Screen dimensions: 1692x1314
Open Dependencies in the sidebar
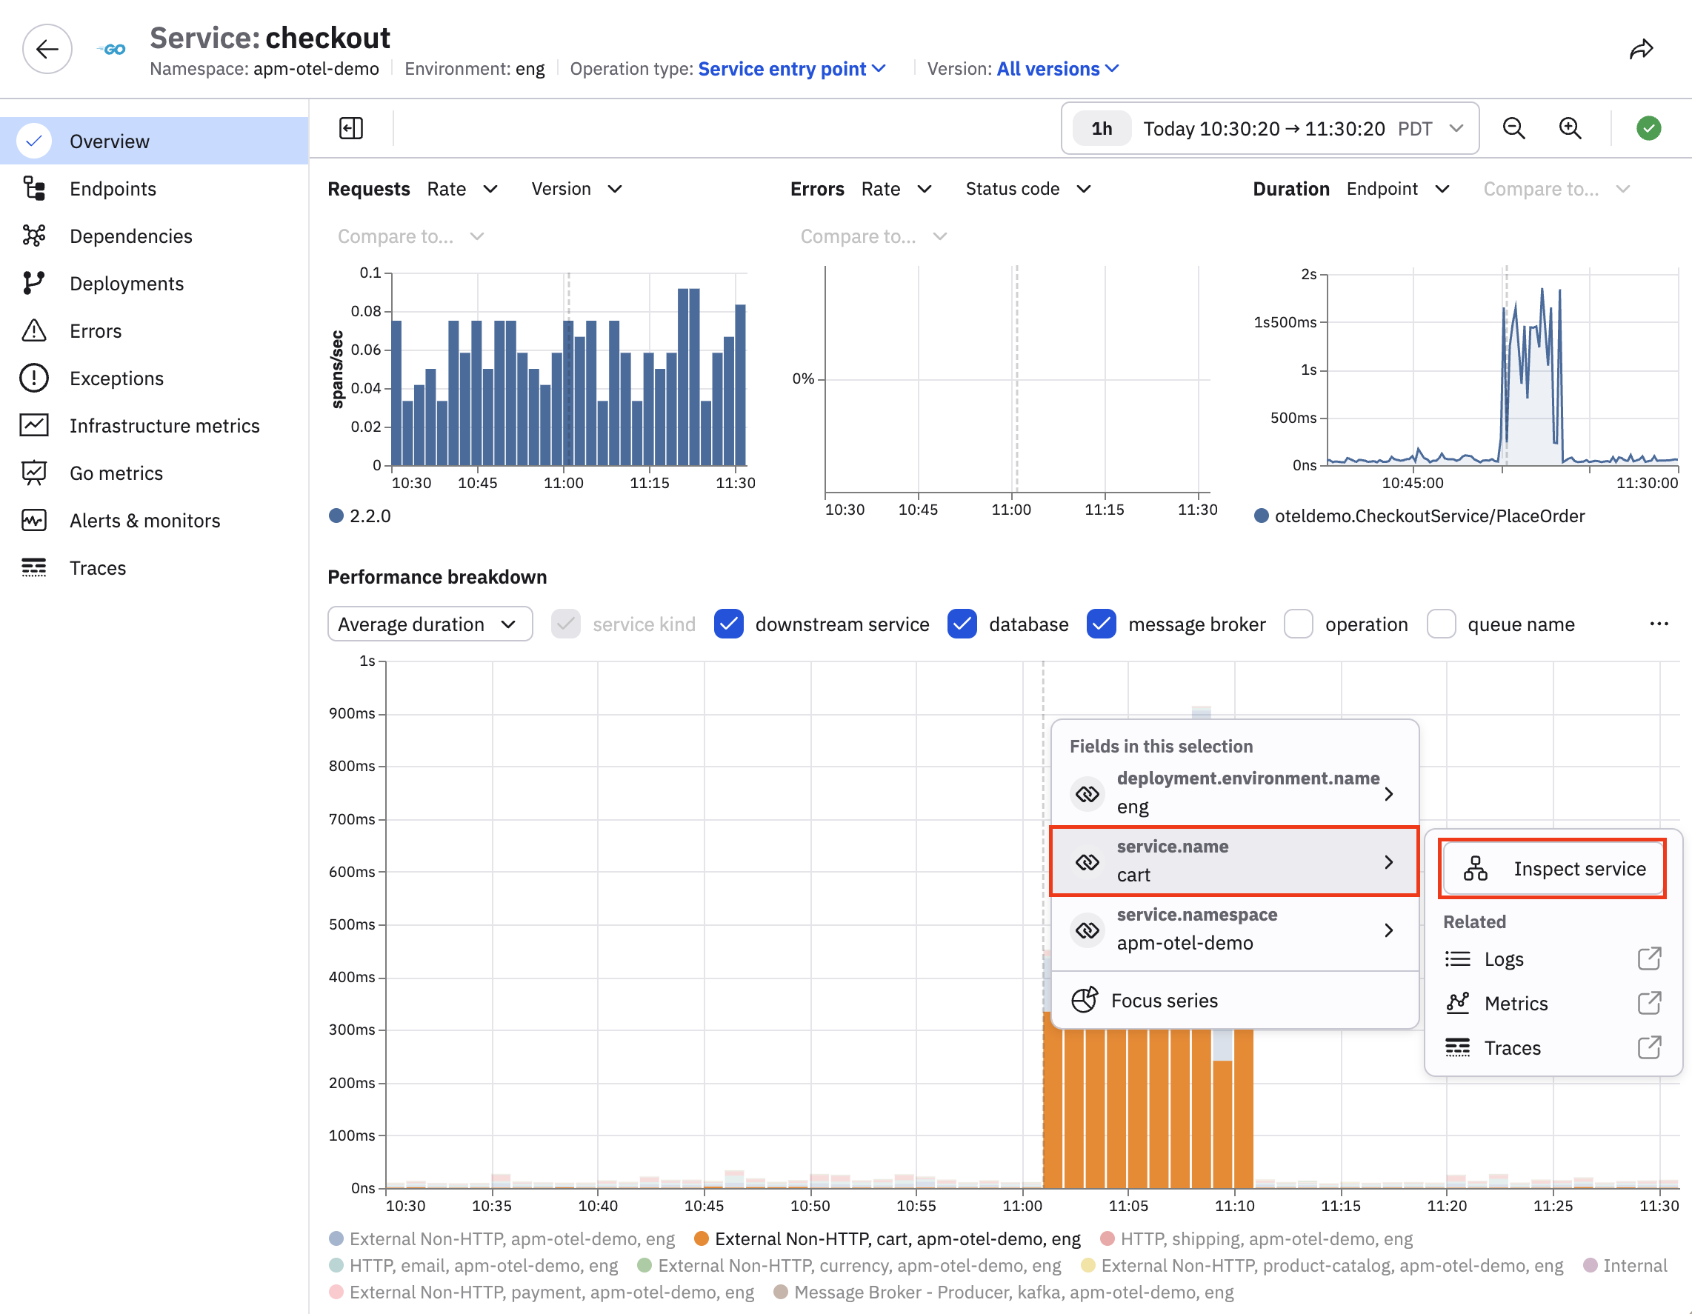(131, 236)
